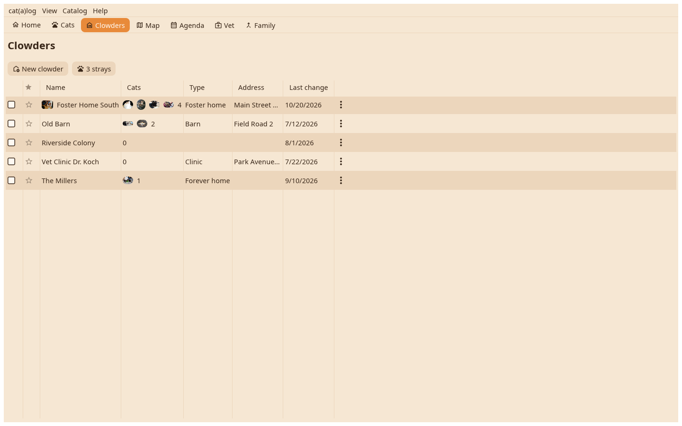682x426 pixels.
Task: Click the first cat avatar in Foster Home South
Action: pyautogui.click(x=128, y=105)
